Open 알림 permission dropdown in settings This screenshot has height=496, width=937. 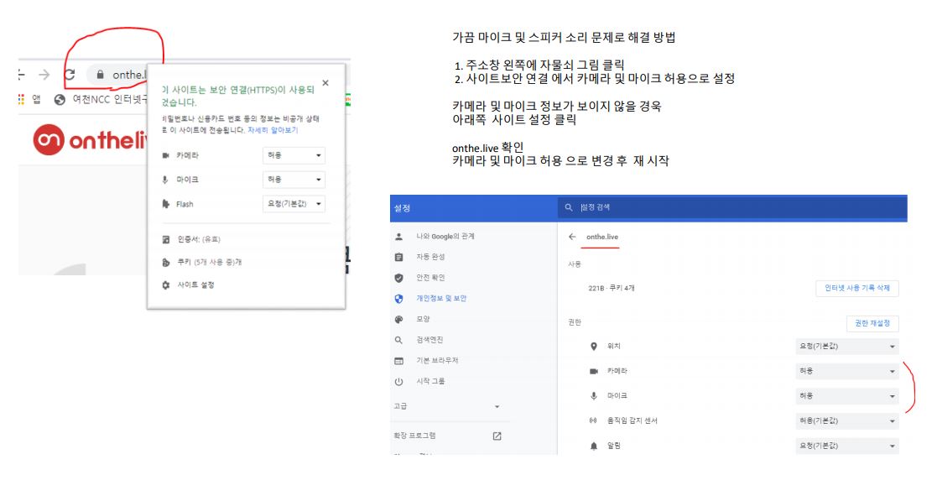click(846, 446)
